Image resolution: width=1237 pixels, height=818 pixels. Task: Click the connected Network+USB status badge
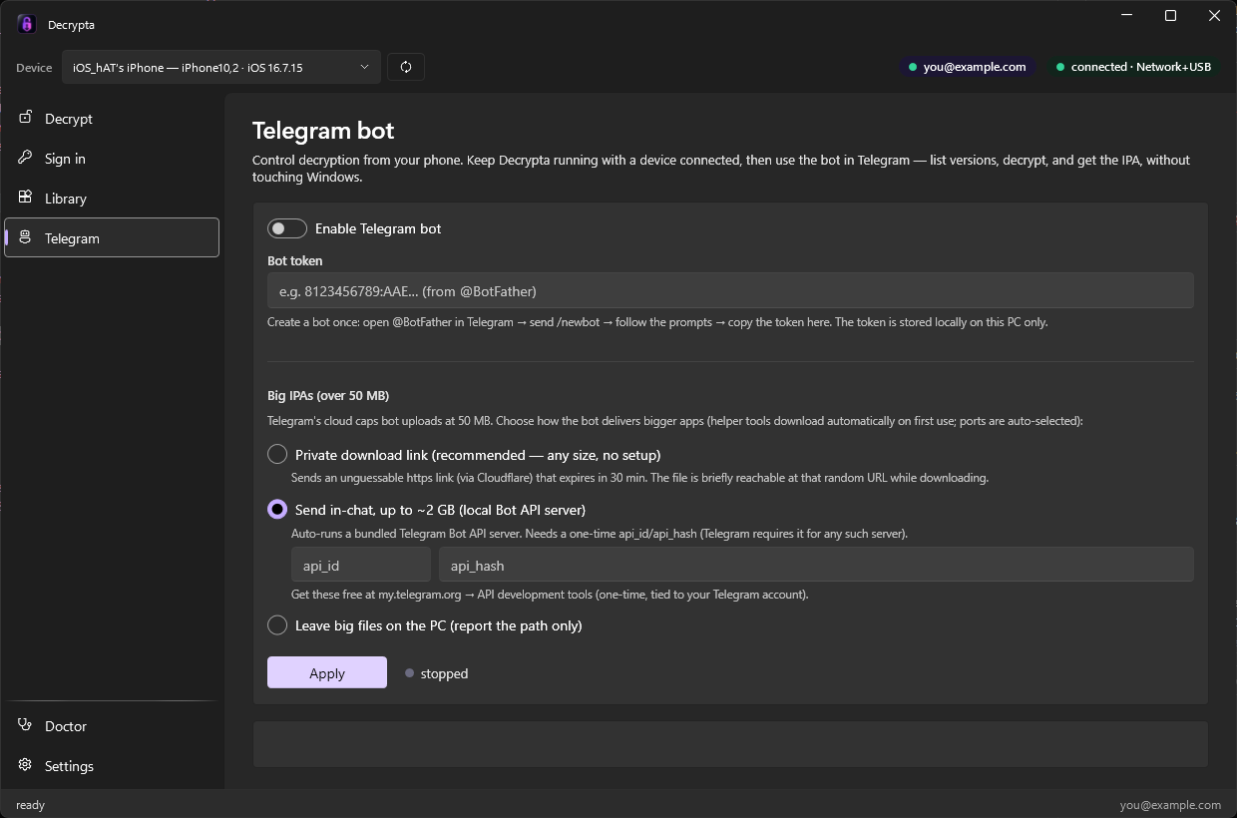click(x=1134, y=67)
